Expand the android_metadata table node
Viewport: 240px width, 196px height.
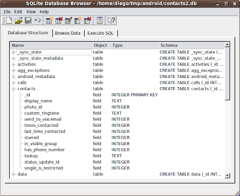pos(13,77)
